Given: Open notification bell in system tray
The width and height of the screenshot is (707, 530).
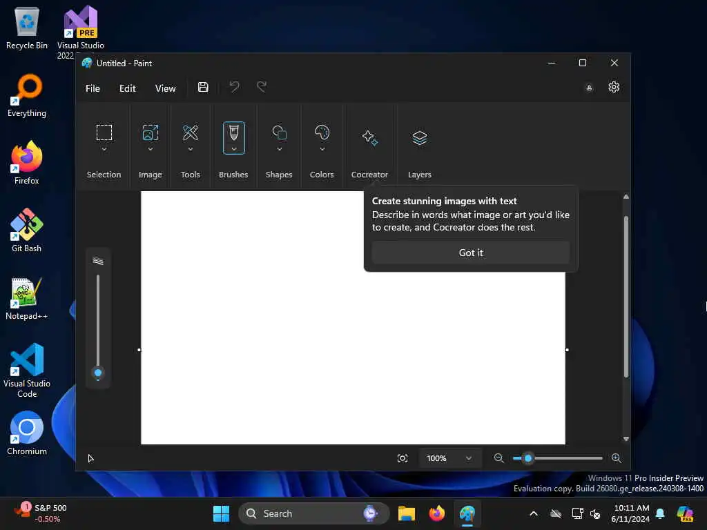Looking at the screenshot, I should click(660, 513).
